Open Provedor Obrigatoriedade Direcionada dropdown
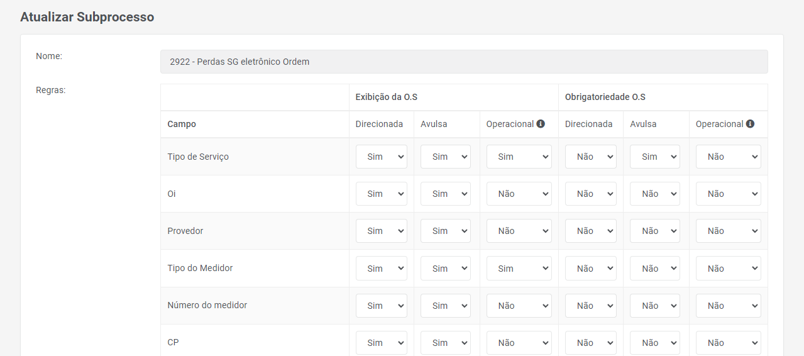This screenshot has height=356, width=804. pos(590,231)
